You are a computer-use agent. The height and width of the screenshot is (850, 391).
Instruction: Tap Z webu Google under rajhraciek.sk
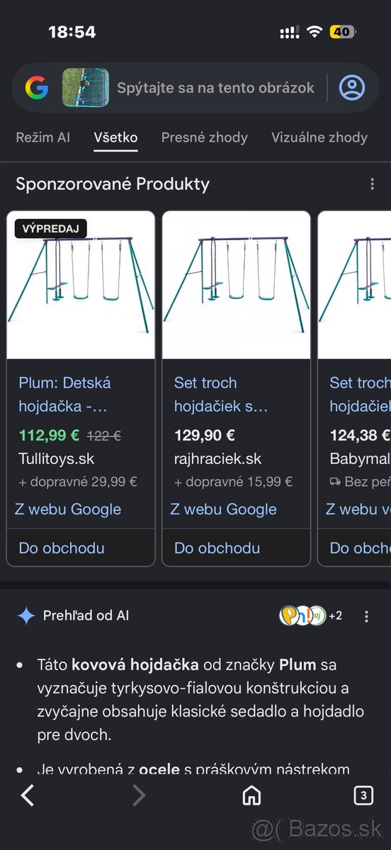click(x=224, y=509)
